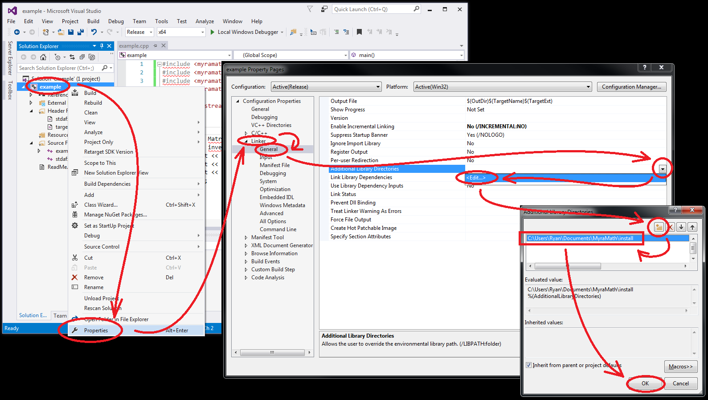Screen dimensions: 708x400
Task: Expand the C/C++ tree node
Action: click(x=246, y=133)
